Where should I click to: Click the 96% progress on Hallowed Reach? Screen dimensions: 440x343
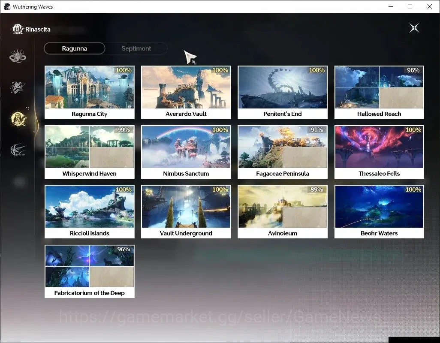click(x=413, y=70)
